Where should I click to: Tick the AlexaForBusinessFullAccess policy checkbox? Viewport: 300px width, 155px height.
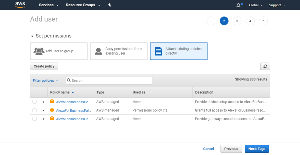(x=34, y=110)
